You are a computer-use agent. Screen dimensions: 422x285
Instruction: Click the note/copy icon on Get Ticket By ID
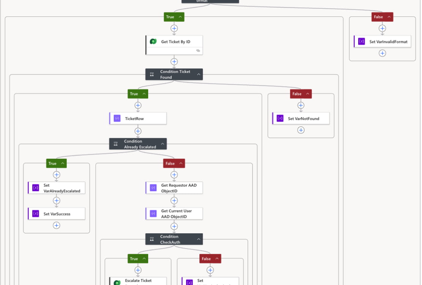point(198,50)
